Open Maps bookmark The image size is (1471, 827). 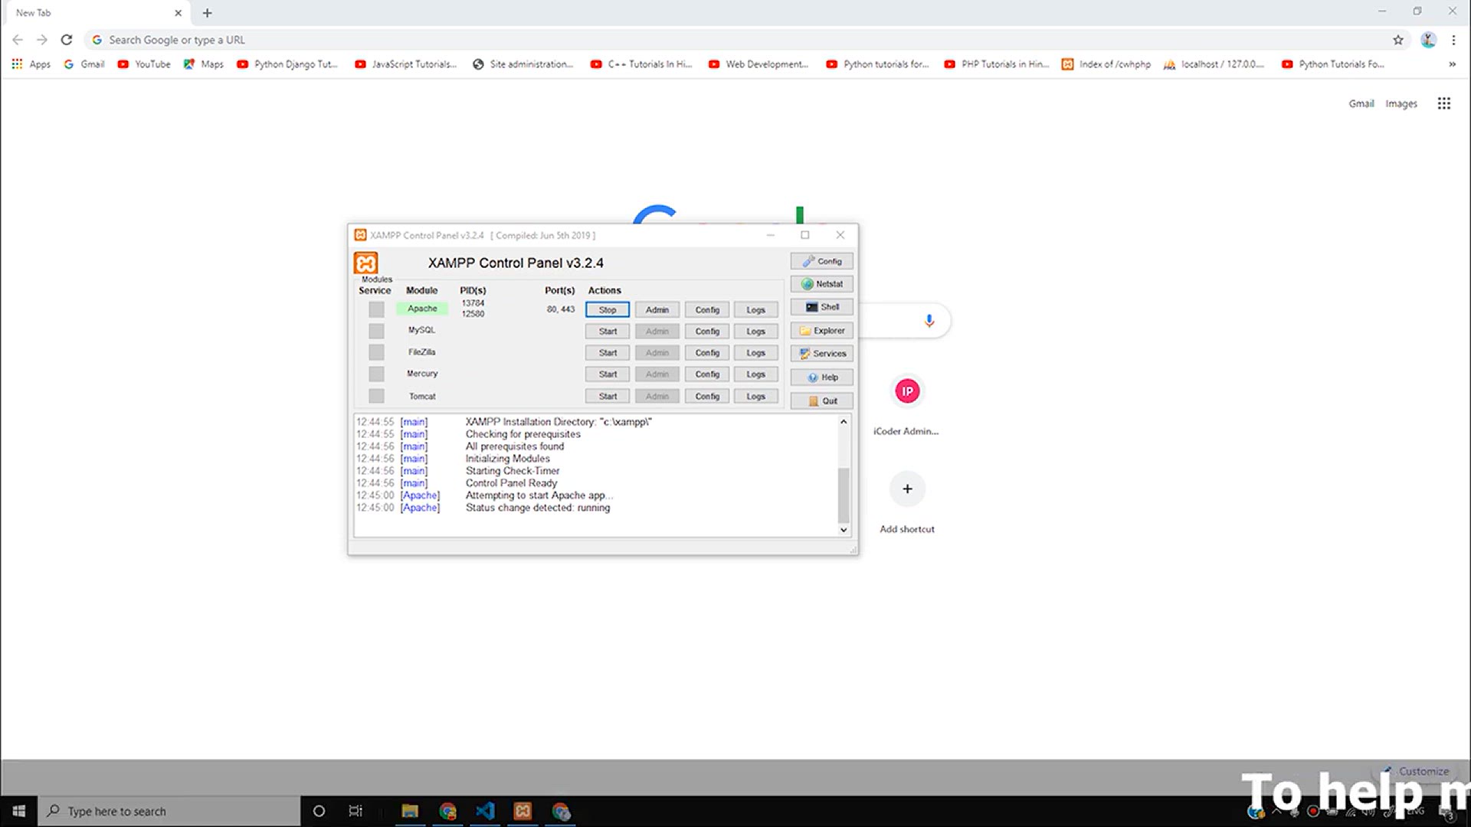tap(204, 64)
